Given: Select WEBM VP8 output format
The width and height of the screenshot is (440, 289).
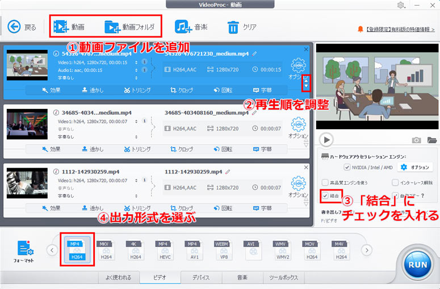Looking at the screenshot, I should (x=224, y=250).
